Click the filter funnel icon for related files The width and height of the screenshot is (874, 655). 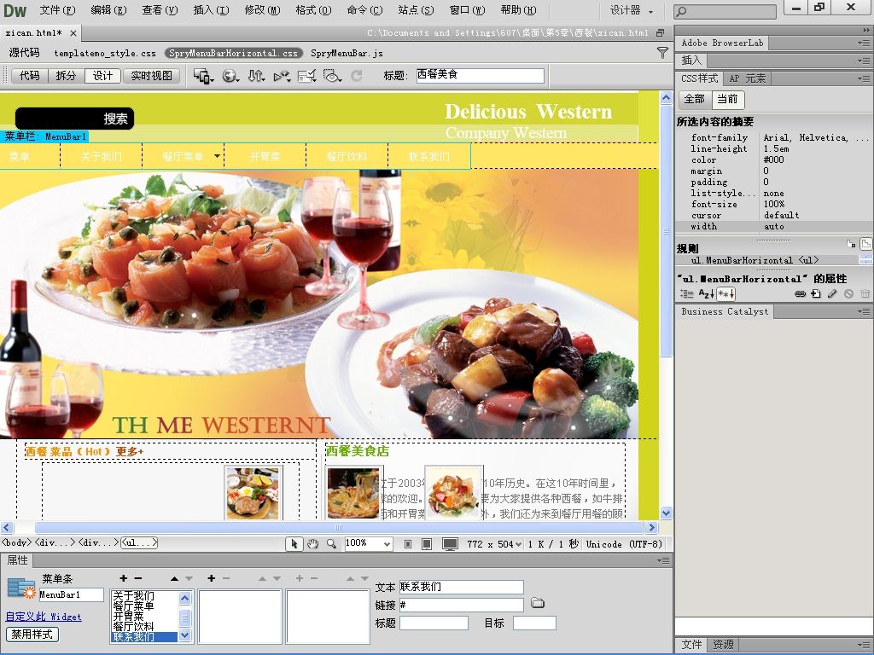click(x=662, y=53)
